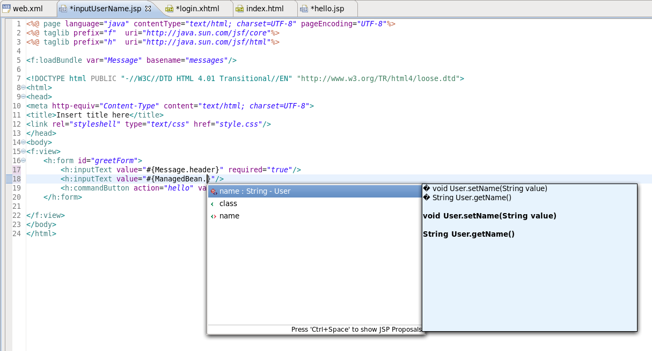
Task: Choose 'name : String - User' proposal
Action: pos(255,192)
